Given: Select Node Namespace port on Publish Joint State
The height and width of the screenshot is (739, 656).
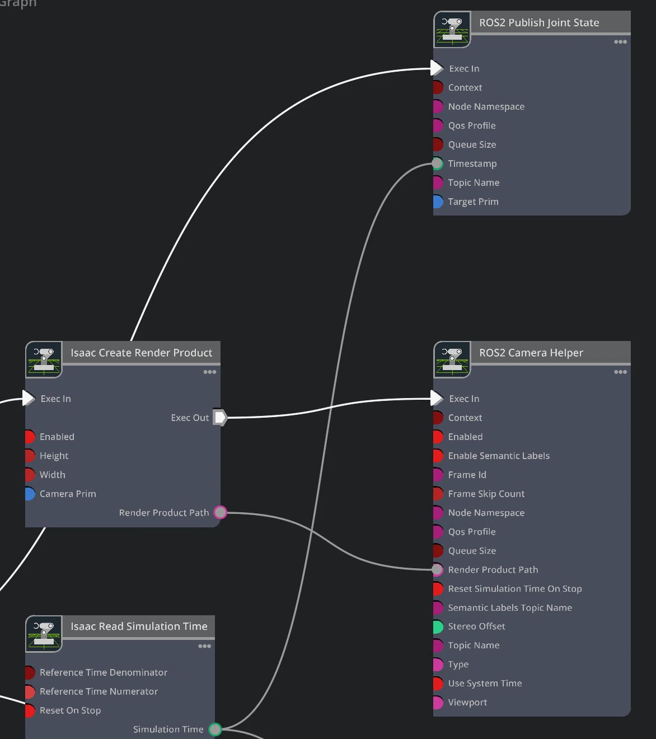Looking at the screenshot, I should coord(438,106).
